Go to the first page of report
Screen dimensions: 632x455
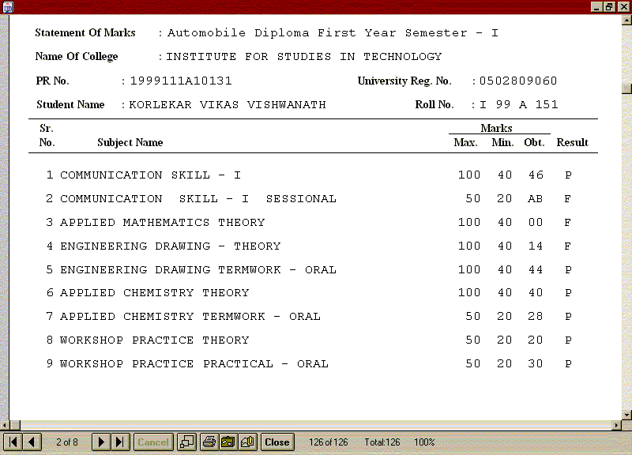point(13,442)
